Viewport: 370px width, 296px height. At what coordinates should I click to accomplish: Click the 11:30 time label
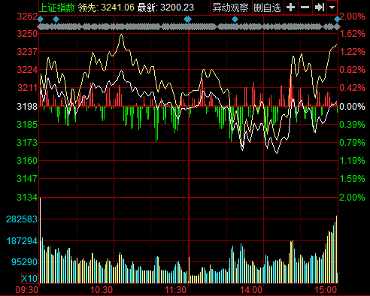tap(176, 290)
